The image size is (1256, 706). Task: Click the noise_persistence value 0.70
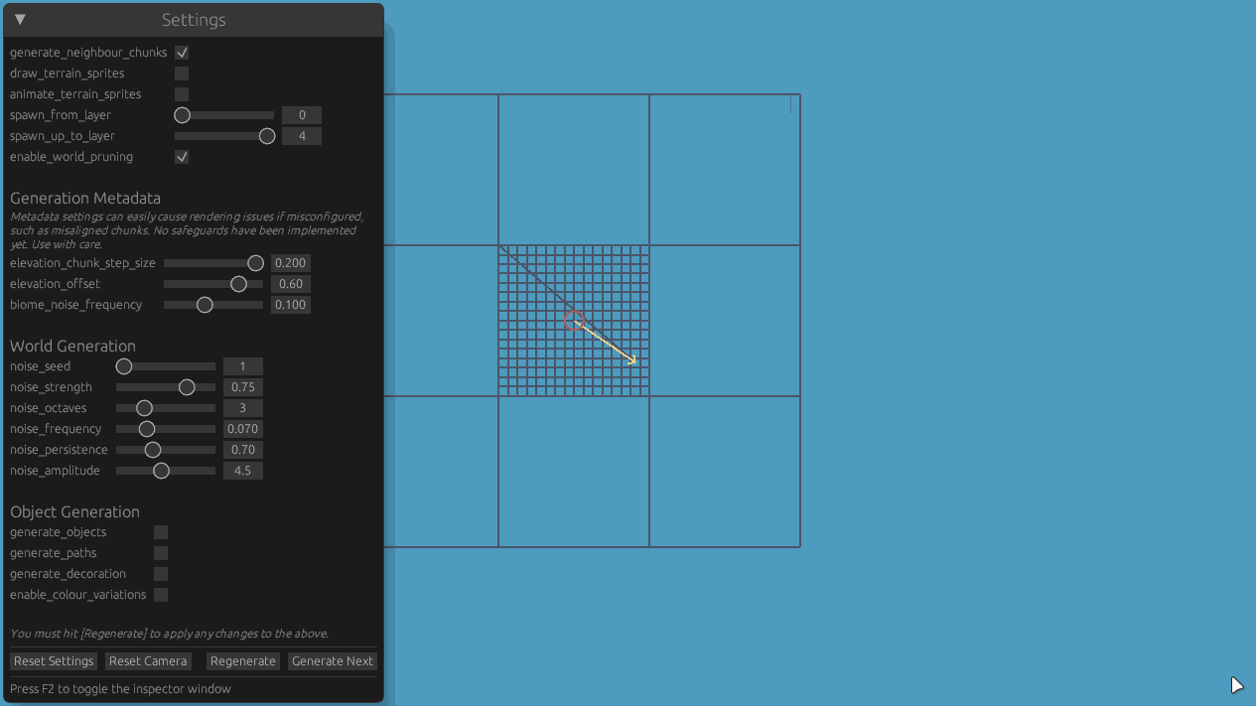click(243, 450)
